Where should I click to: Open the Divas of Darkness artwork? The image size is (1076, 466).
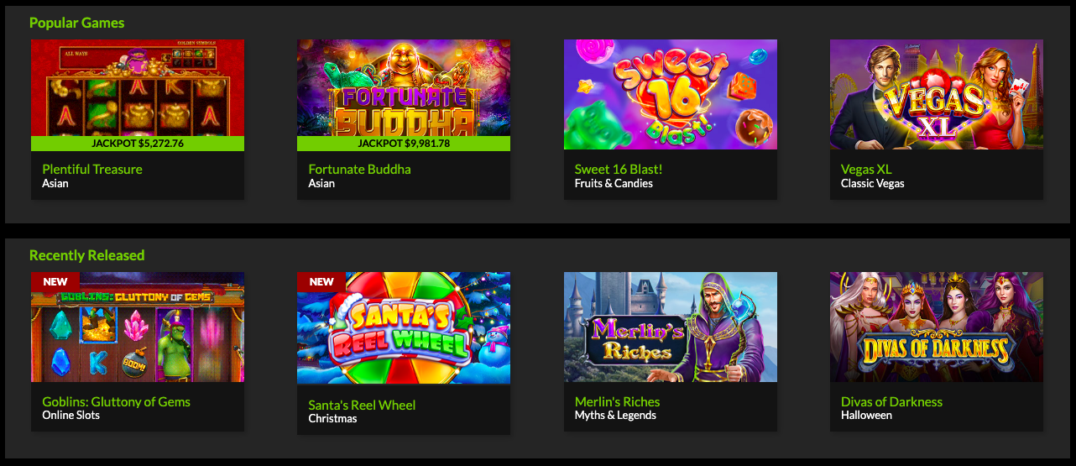[937, 327]
